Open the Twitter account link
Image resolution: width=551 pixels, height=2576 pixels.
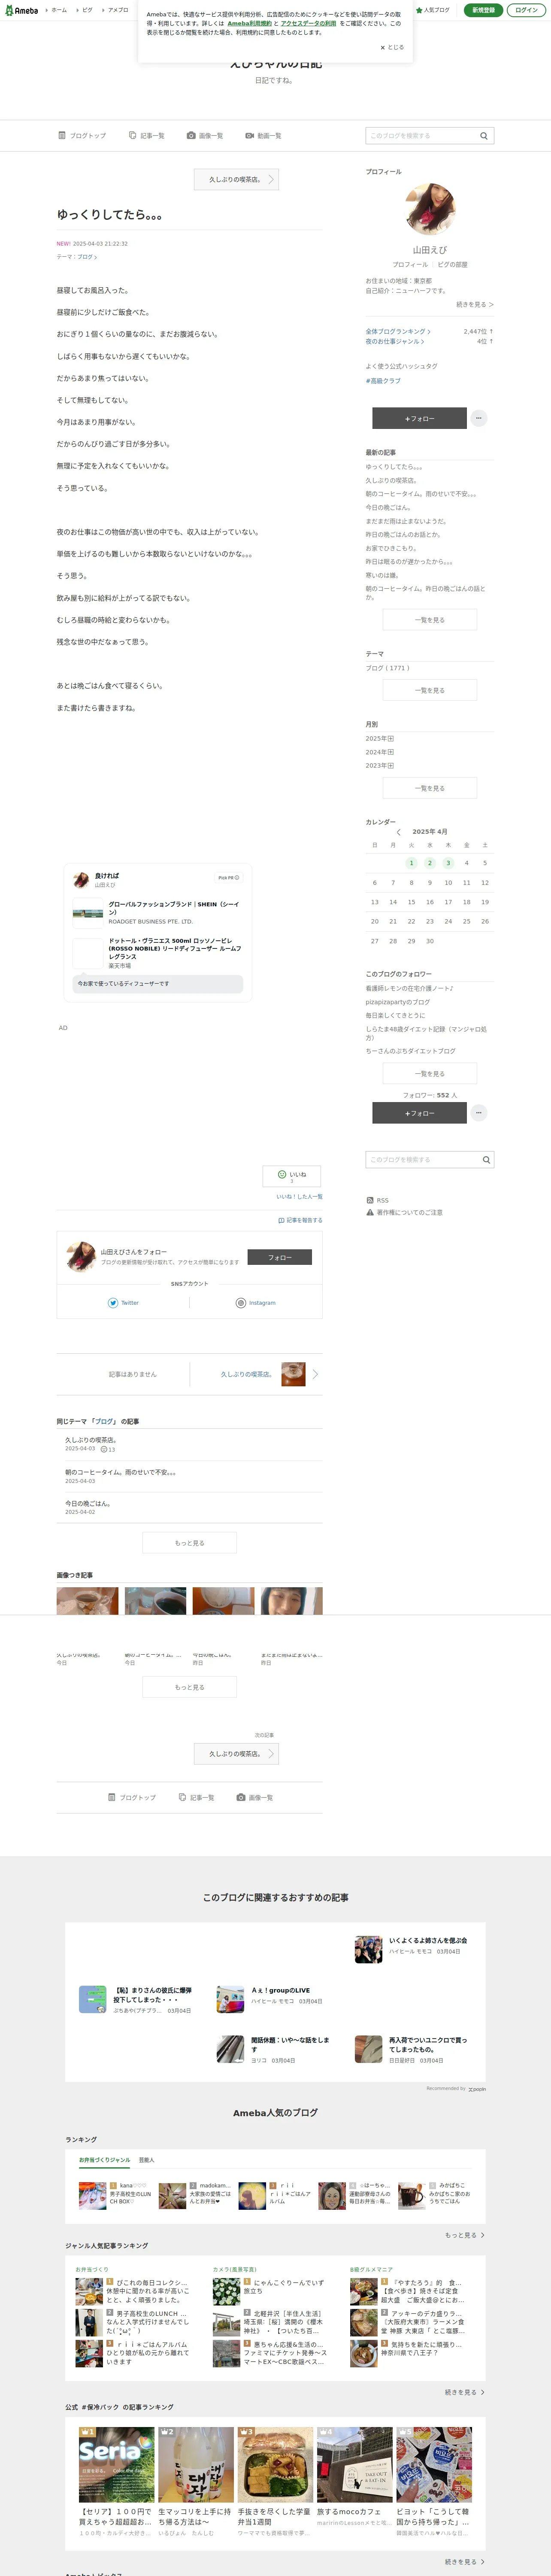[x=124, y=1303]
